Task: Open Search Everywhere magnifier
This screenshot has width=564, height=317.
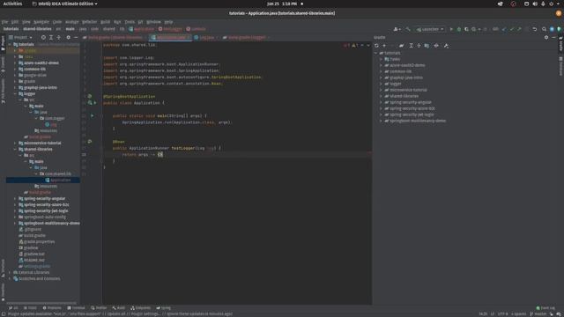Action: (545, 29)
